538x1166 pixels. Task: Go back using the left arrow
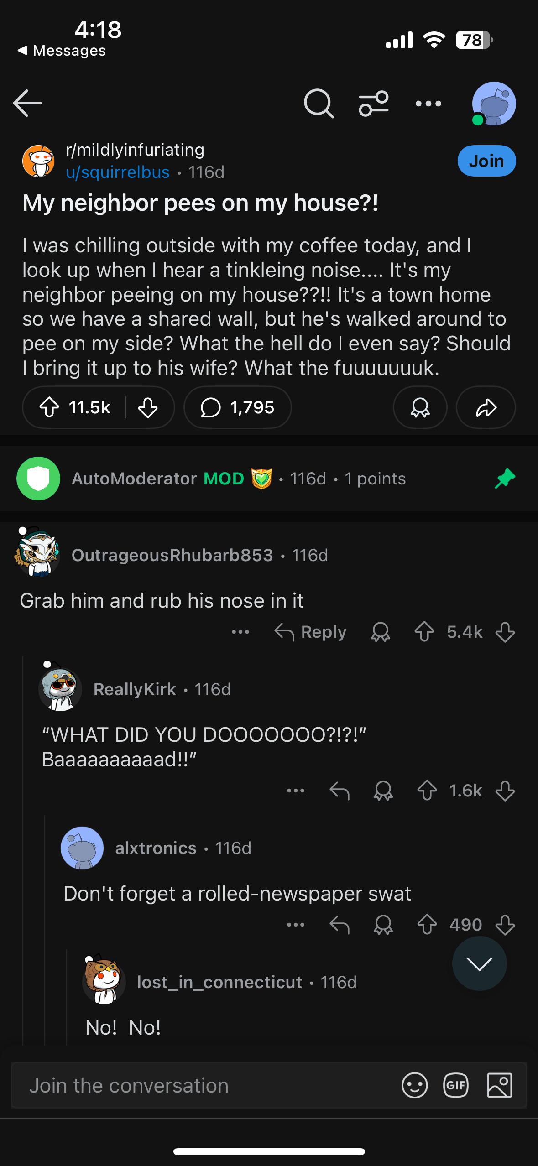[x=28, y=104]
